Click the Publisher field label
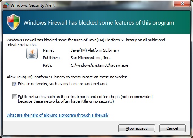Image resolution: width=193 pixels, height=138 pixels. coord(51,58)
